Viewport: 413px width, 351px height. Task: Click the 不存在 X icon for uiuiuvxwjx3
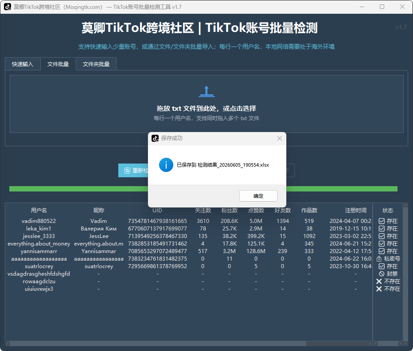379,289
